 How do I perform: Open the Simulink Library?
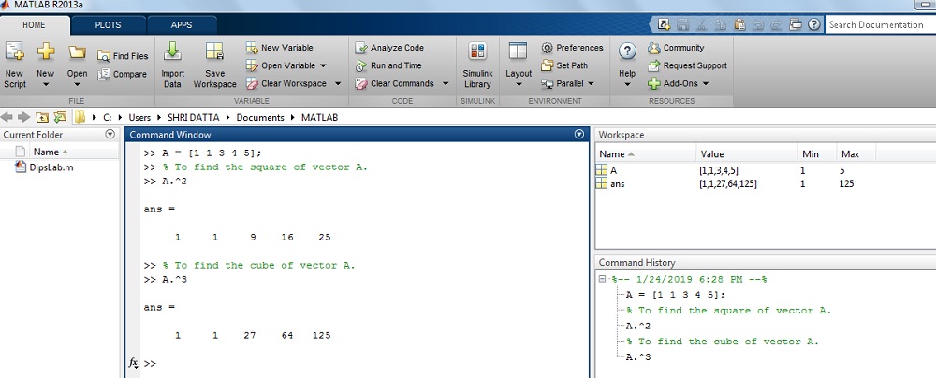click(x=477, y=52)
